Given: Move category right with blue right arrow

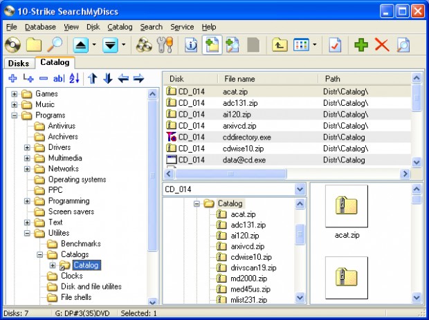Looking at the screenshot, I should pyautogui.click(x=138, y=78).
